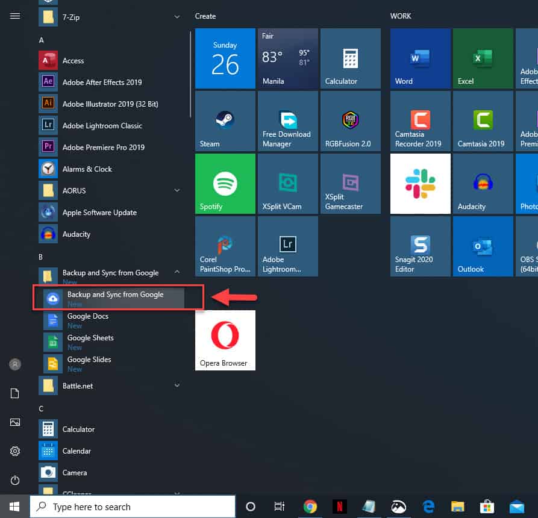Open File Explorer from the taskbar
538x518 pixels.
(x=457, y=507)
